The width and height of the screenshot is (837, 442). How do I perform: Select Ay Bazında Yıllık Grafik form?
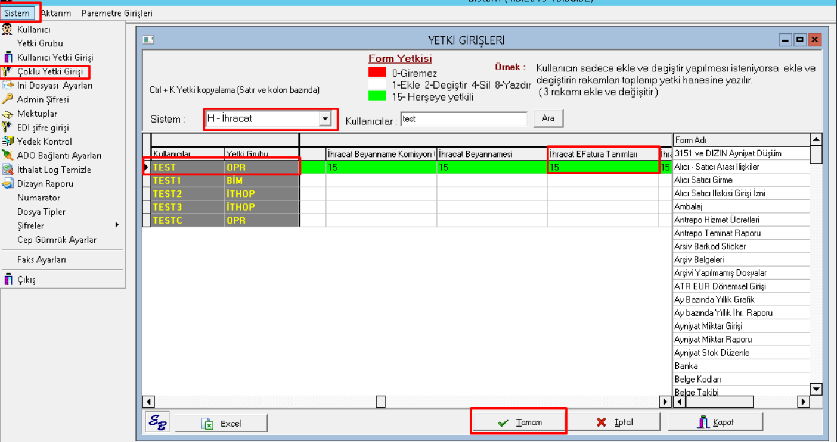click(742, 299)
